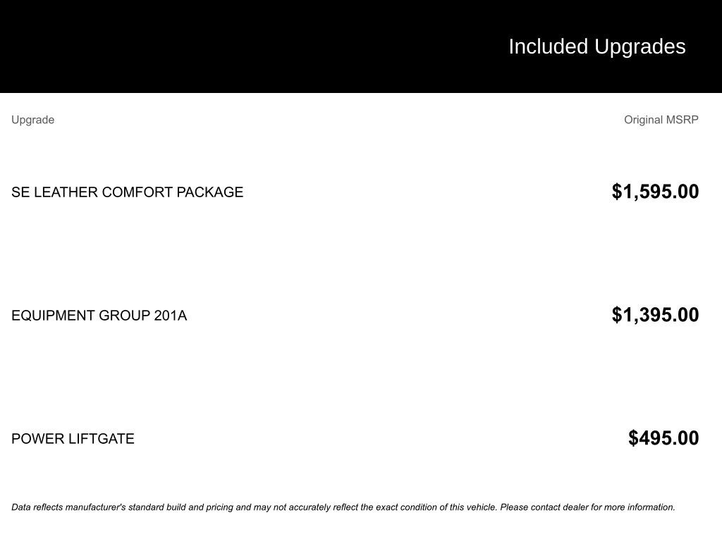
Task: Click the word 'PACKAGE' in the first upgrade
Action: pos(209,192)
